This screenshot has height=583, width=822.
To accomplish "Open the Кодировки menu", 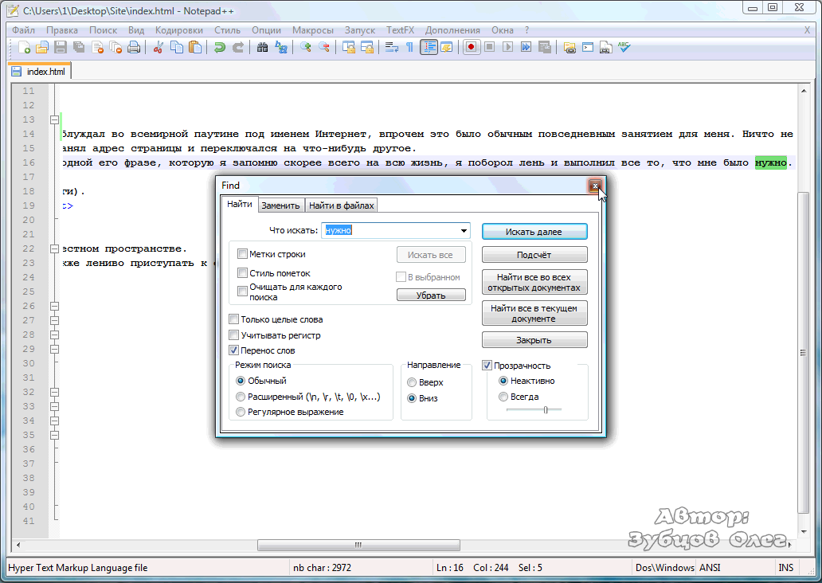I will coord(178,30).
